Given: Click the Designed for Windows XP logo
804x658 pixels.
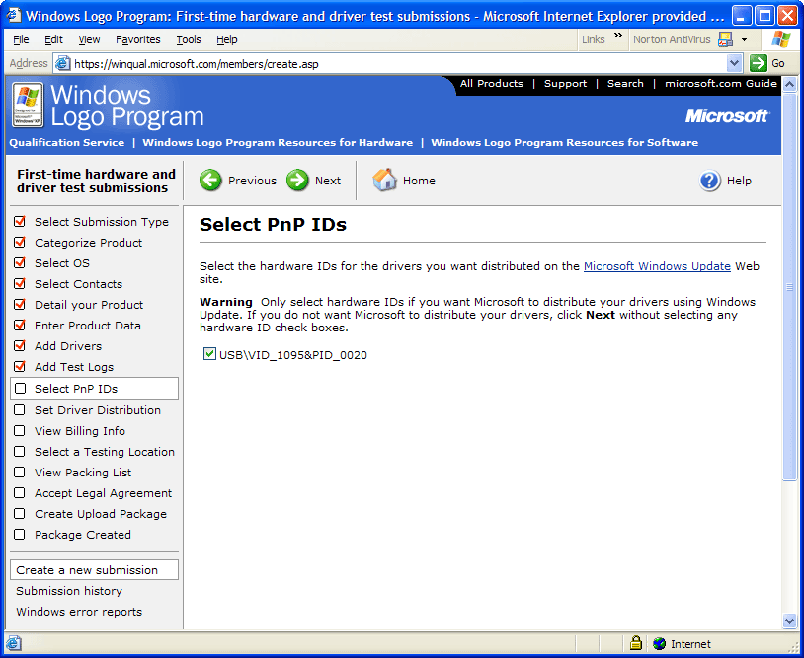Looking at the screenshot, I should [x=28, y=105].
